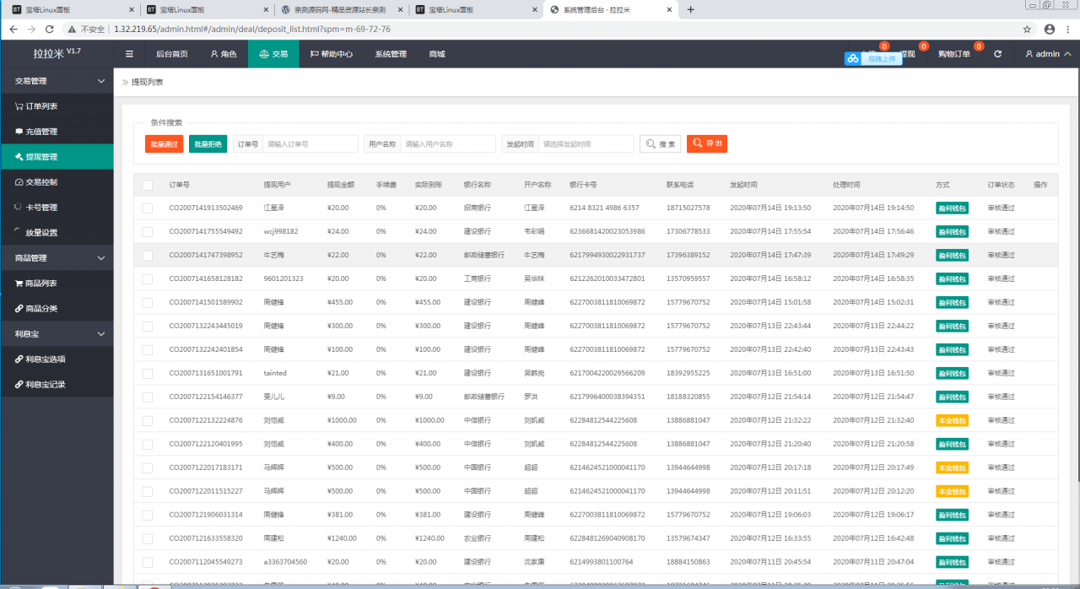The image size is (1080, 589).
Task: Check the row for order CO2007122132224876
Action: coord(148,420)
